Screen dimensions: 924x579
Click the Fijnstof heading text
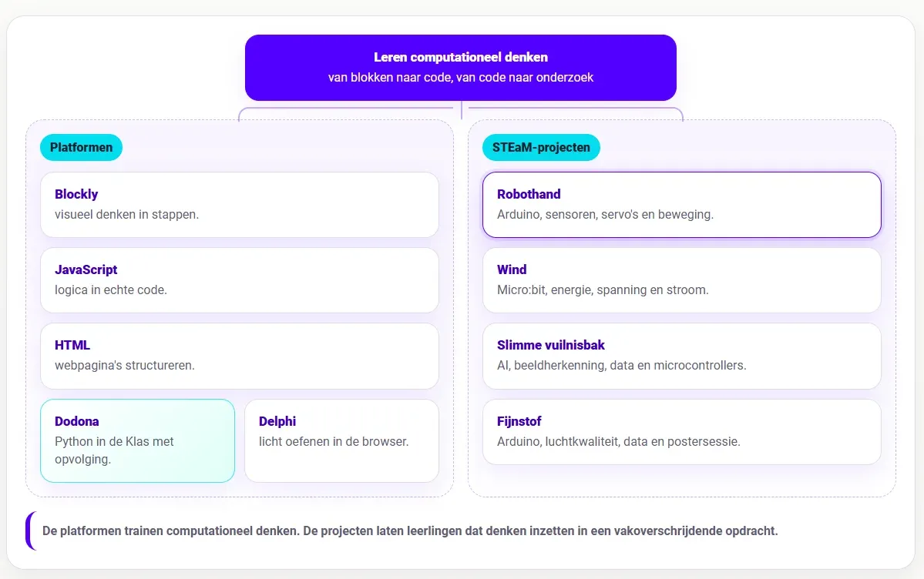coord(519,421)
